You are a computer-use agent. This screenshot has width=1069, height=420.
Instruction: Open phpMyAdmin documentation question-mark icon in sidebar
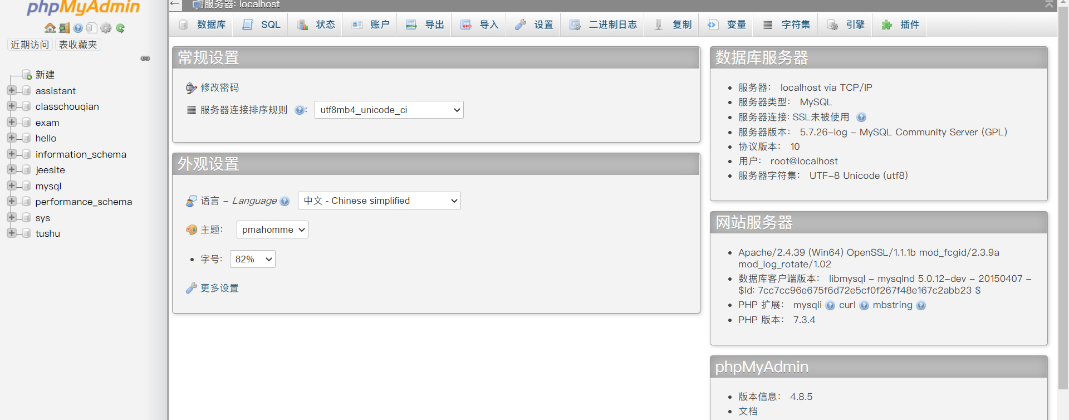click(78, 28)
